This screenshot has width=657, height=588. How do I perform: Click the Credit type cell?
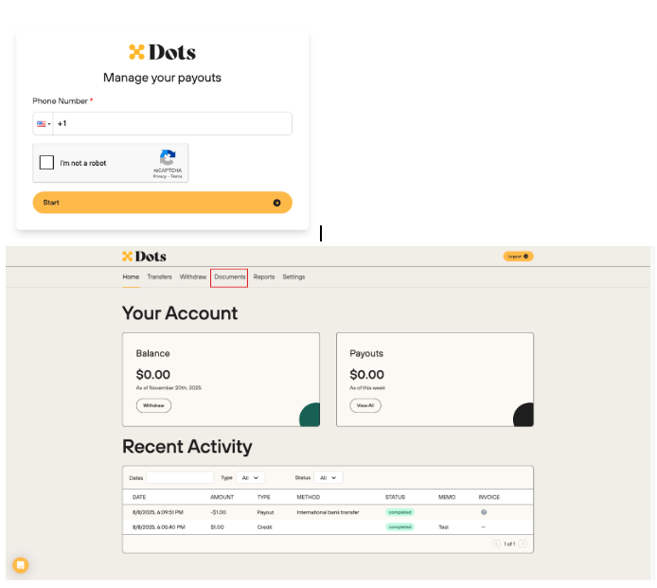[x=264, y=527]
